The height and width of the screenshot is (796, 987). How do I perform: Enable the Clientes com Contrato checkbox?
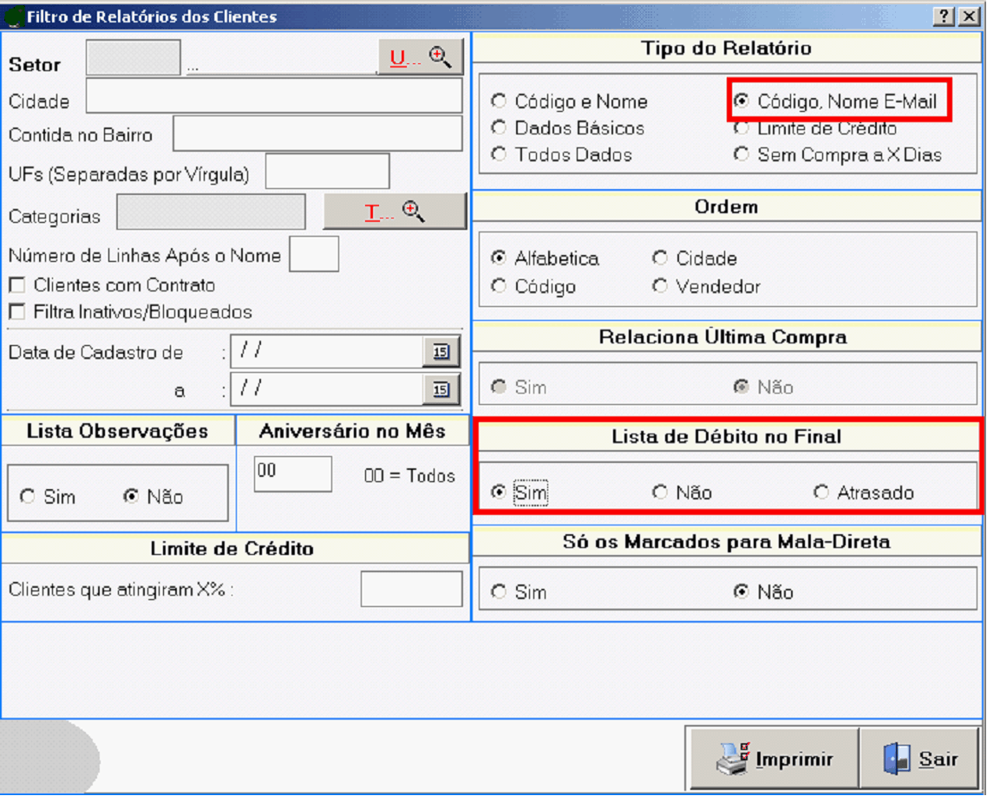pyautogui.click(x=16, y=285)
